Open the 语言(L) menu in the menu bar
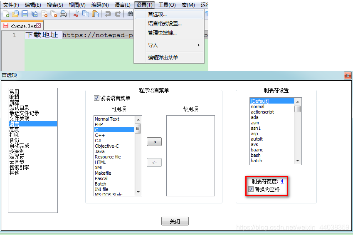353x235 pixels. [123, 5]
